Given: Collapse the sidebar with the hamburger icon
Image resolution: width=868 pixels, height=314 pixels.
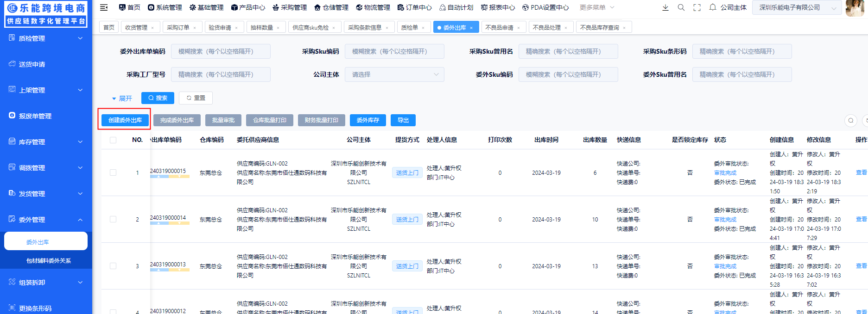Looking at the screenshot, I should pyautogui.click(x=104, y=7).
